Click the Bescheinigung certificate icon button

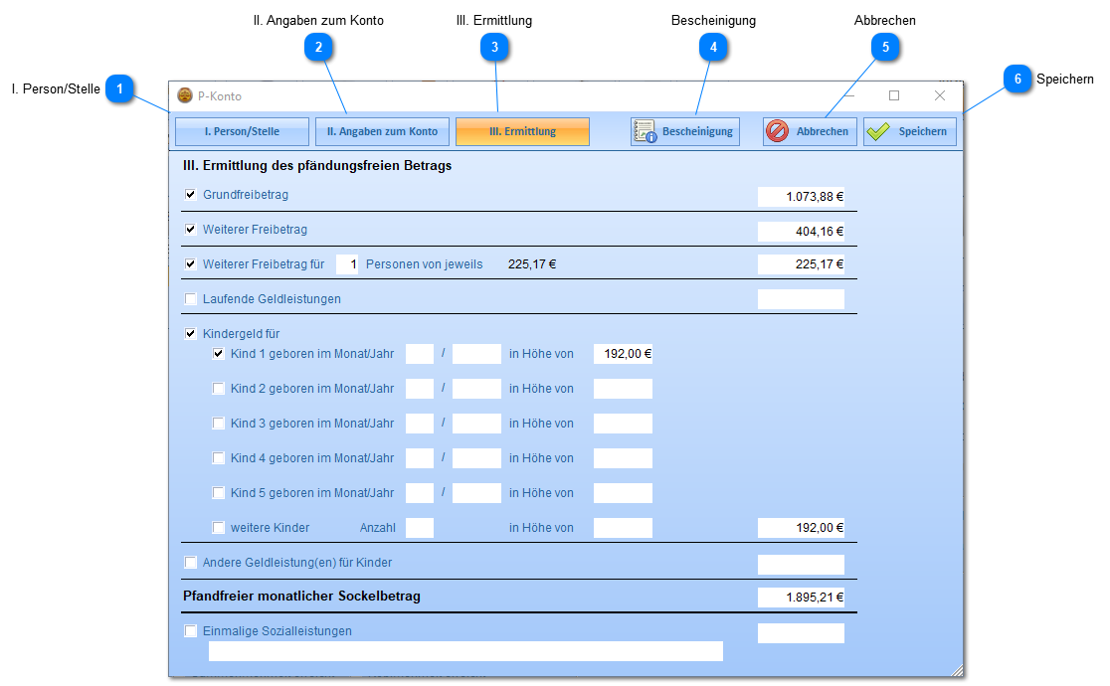(x=684, y=131)
